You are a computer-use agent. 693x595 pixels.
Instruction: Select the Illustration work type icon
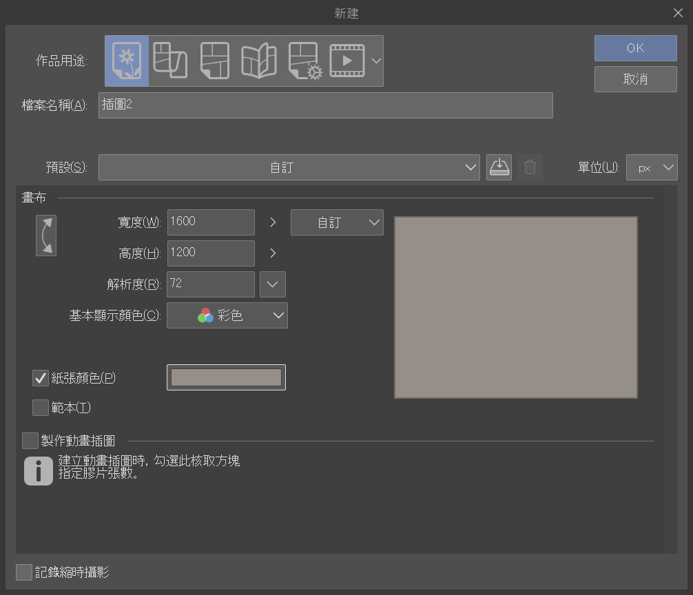click(x=127, y=61)
